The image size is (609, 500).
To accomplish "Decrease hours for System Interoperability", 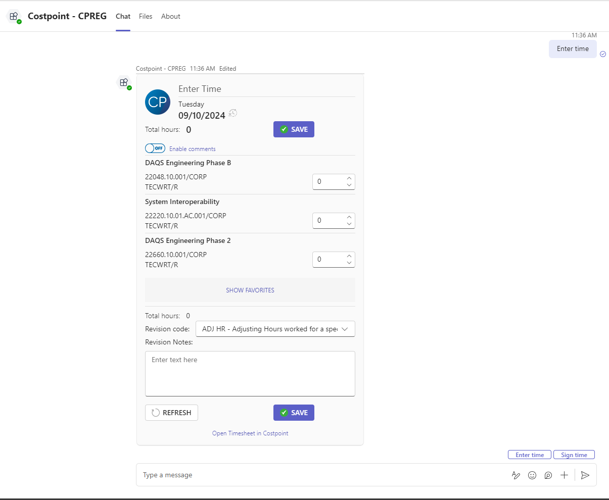I will pyautogui.click(x=349, y=224).
